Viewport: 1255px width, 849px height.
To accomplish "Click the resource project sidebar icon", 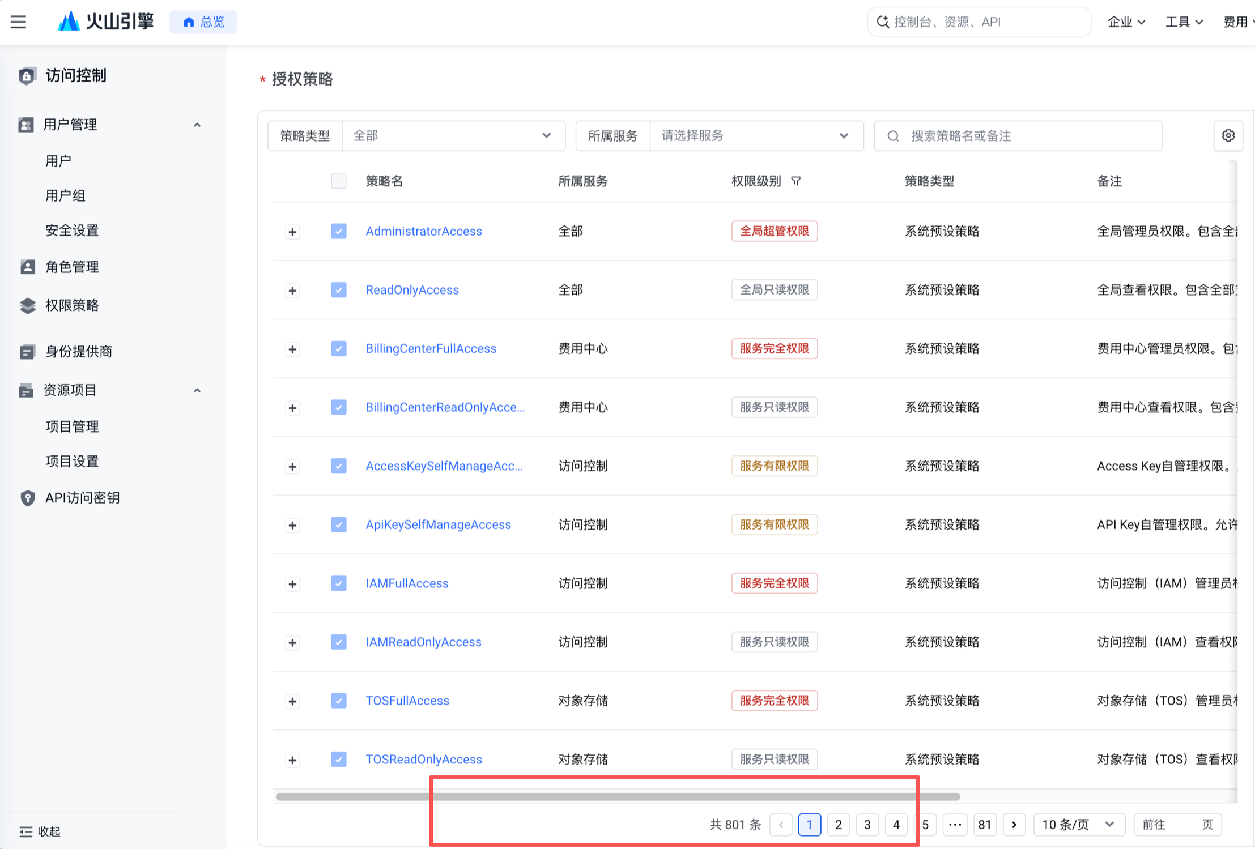I will [26, 390].
